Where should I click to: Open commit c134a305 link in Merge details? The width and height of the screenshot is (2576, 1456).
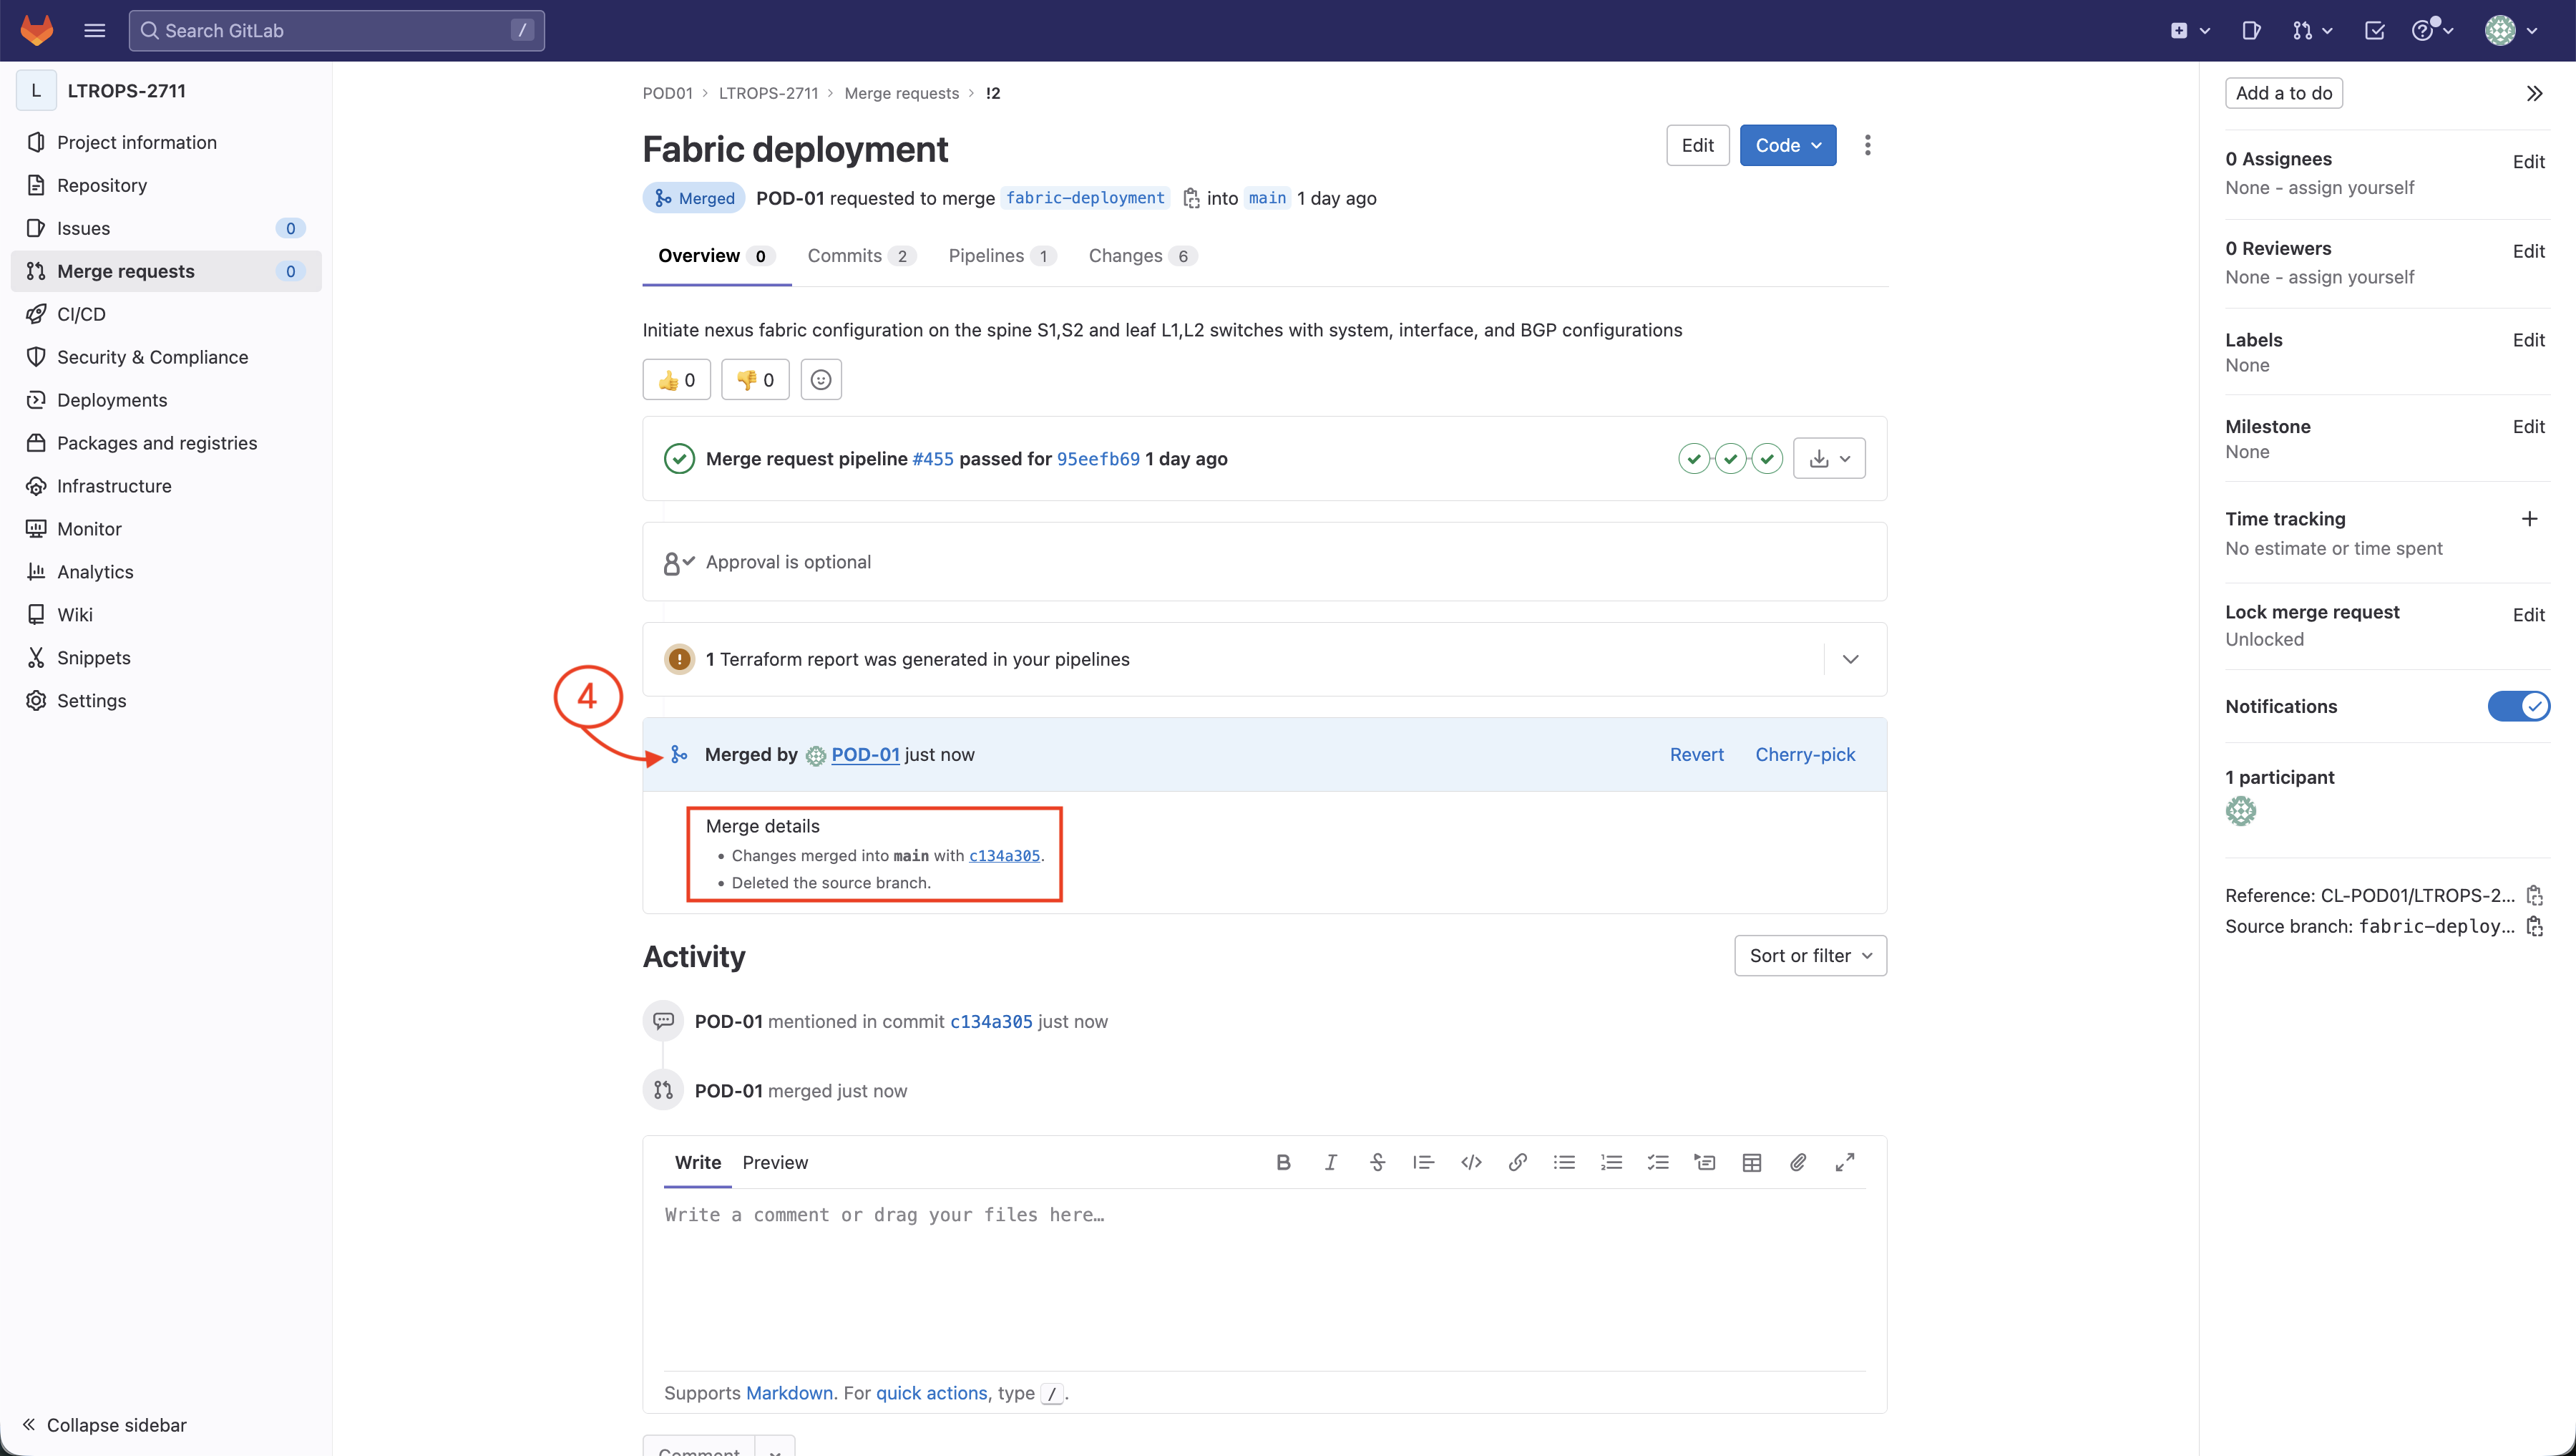click(x=1003, y=855)
